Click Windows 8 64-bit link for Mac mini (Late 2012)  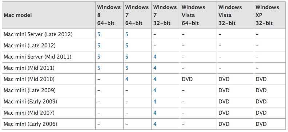click(99, 46)
